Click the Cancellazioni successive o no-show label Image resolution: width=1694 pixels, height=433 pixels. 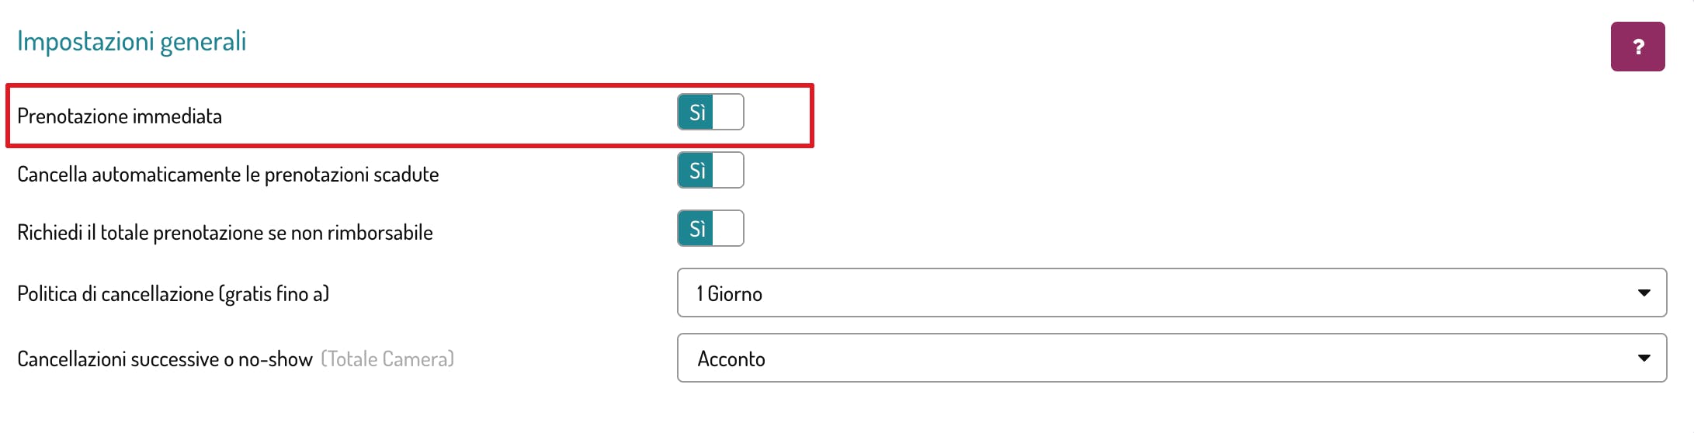click(165, 359)
